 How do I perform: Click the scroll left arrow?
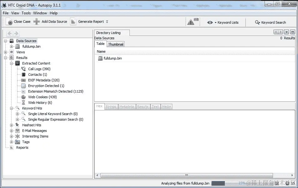tap(97, 175)
